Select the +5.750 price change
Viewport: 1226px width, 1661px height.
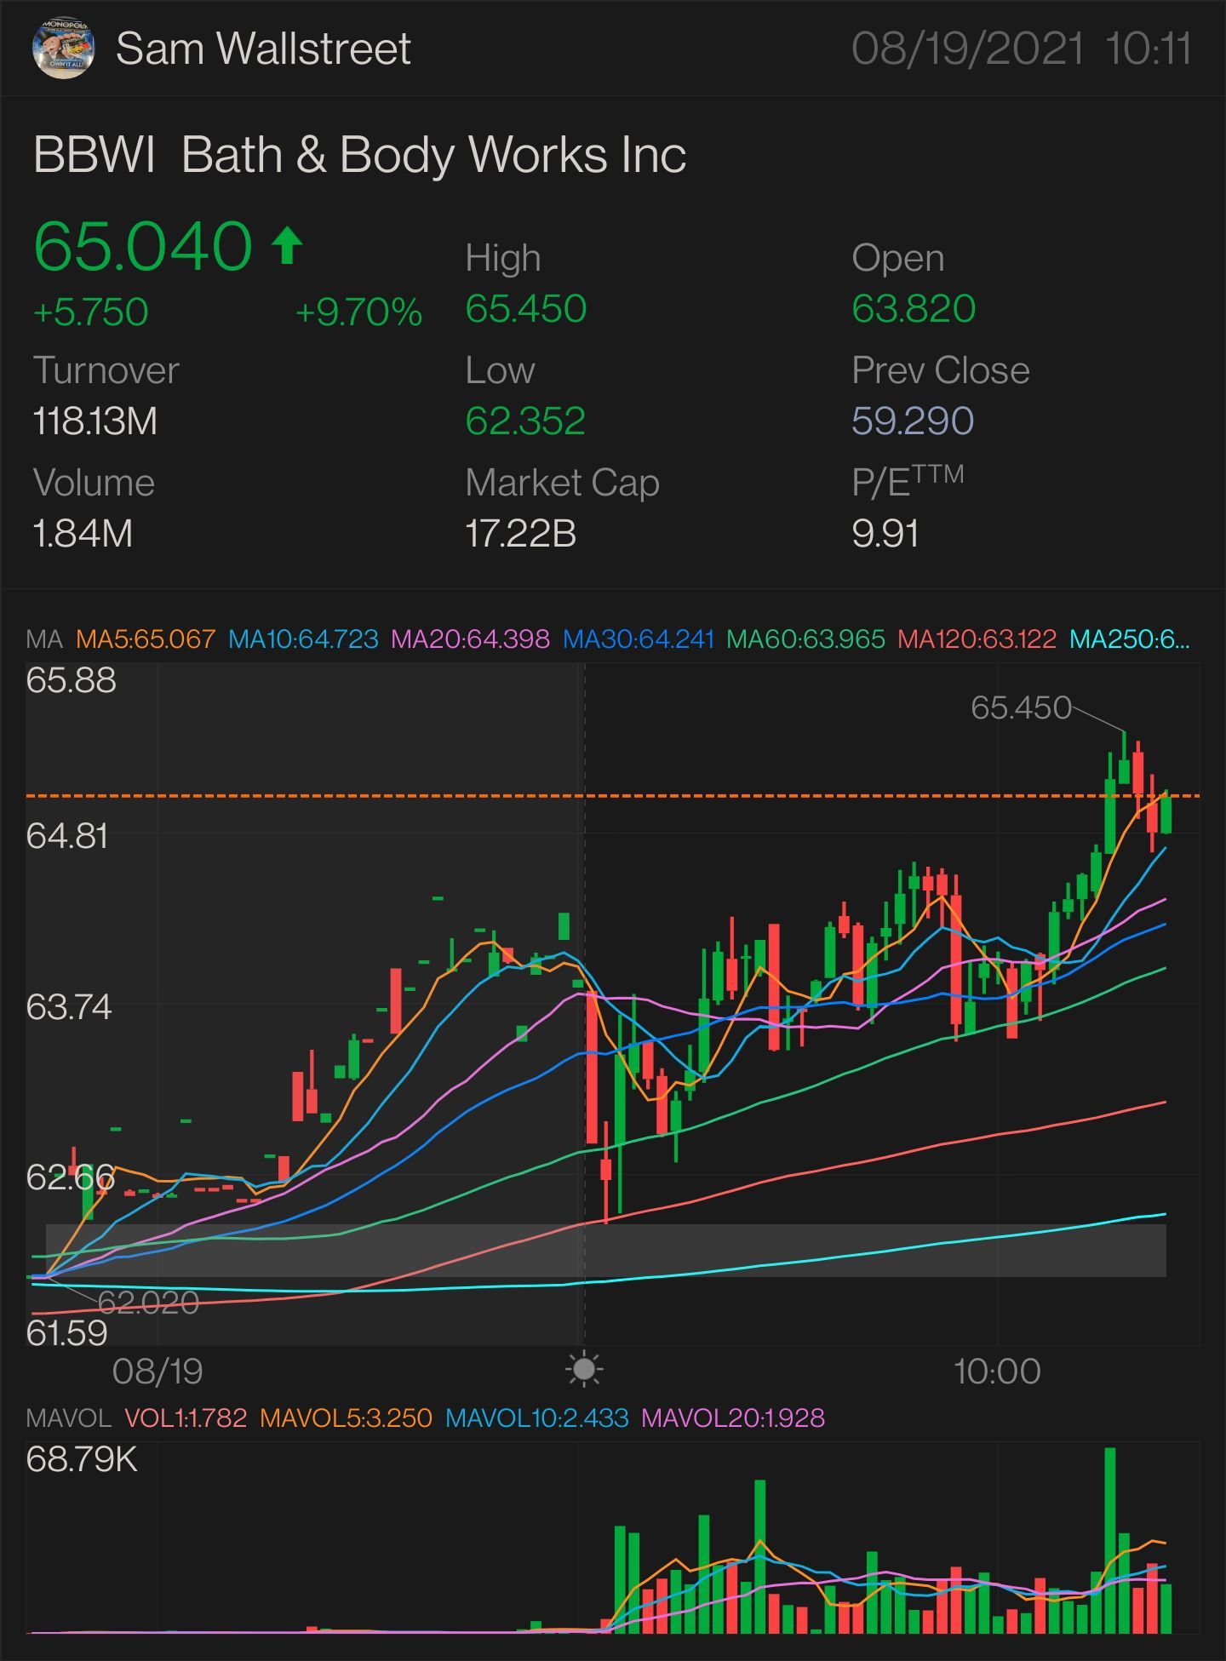[90, 312]
